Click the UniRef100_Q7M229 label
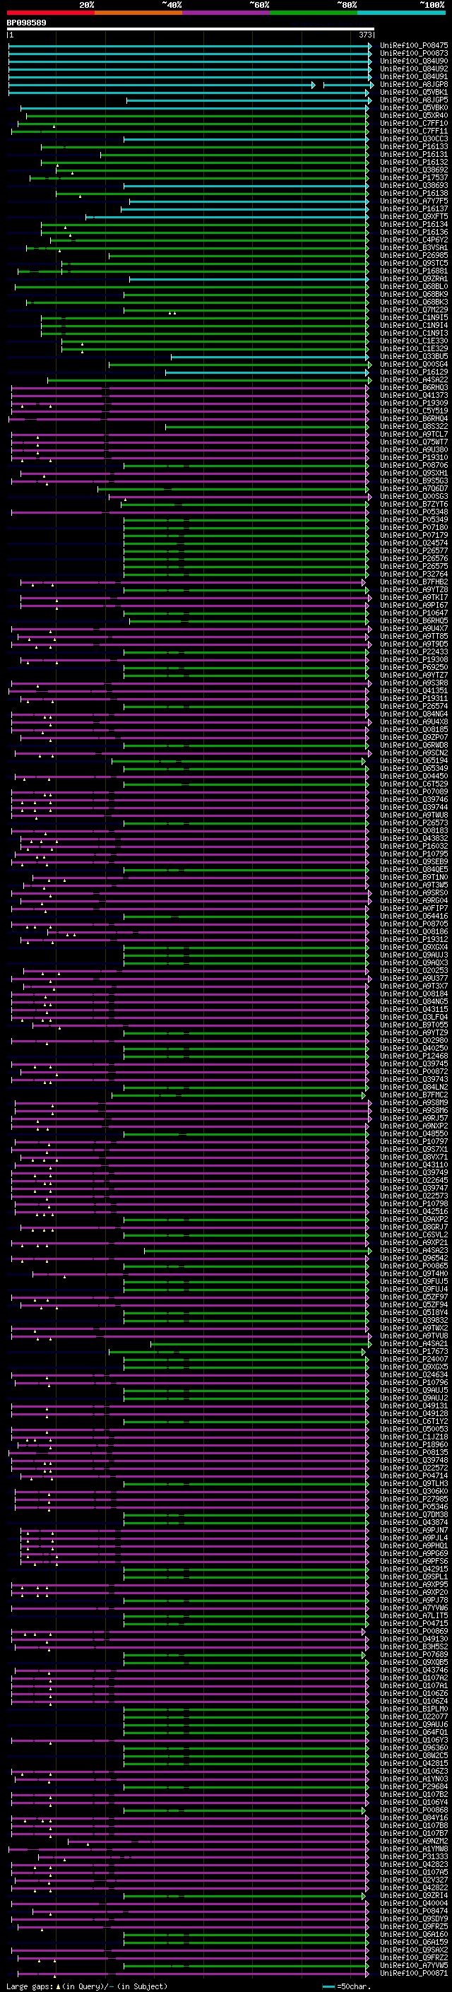This screenshot has width=452, height=1992. (414, 310)
